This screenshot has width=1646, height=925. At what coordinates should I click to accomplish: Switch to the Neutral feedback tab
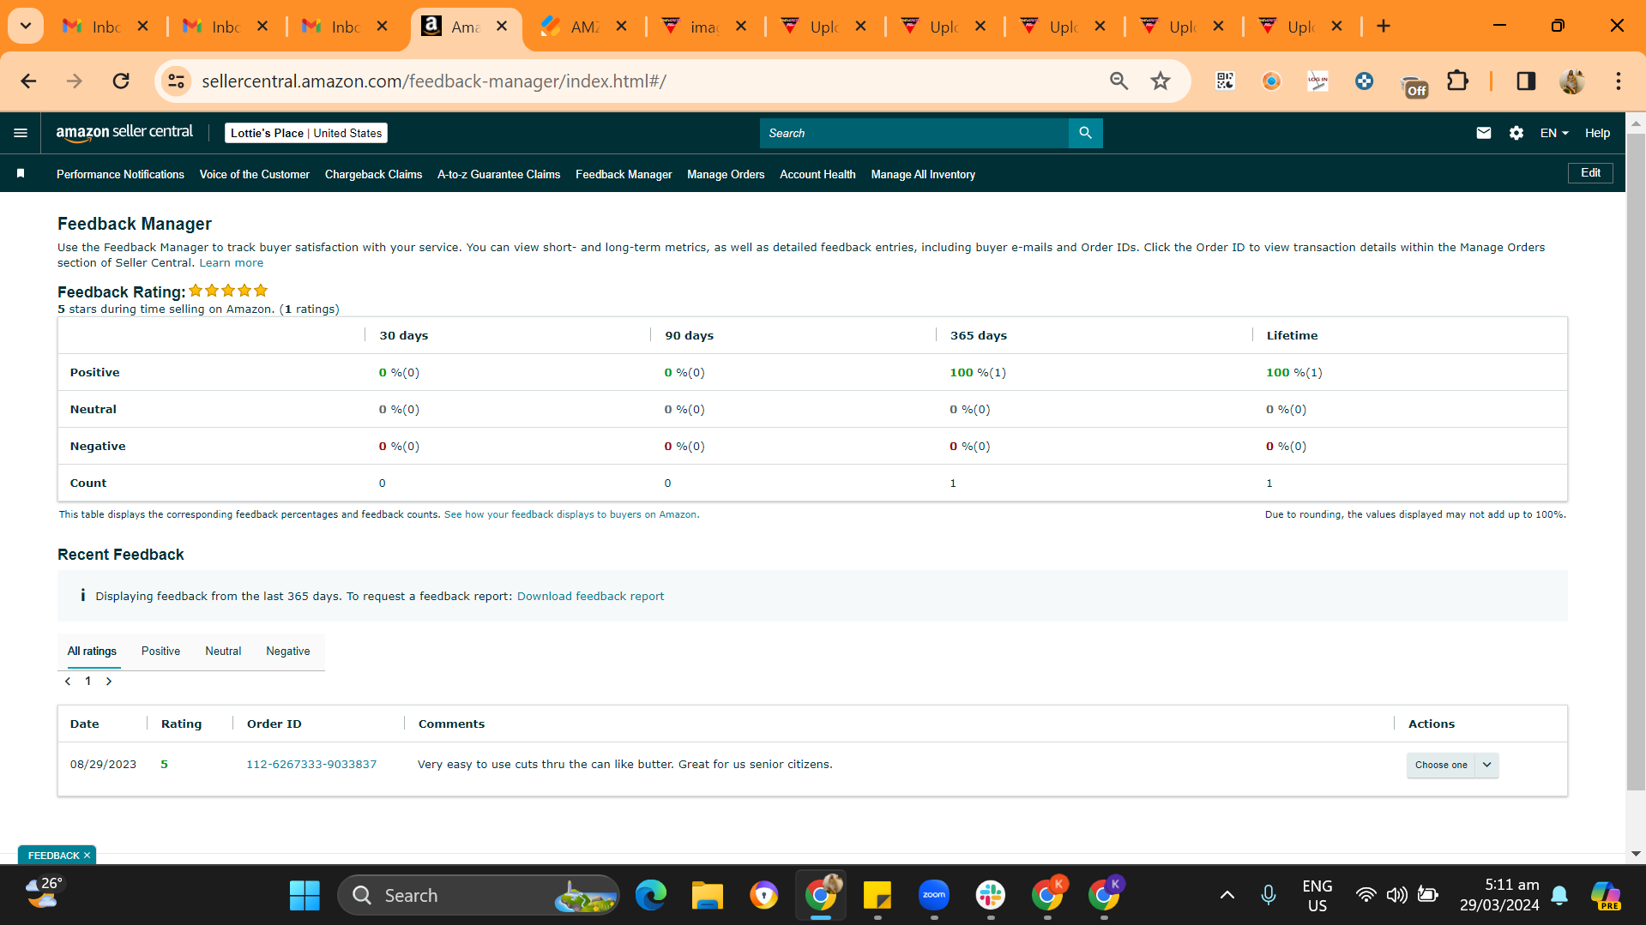(223, 652)
